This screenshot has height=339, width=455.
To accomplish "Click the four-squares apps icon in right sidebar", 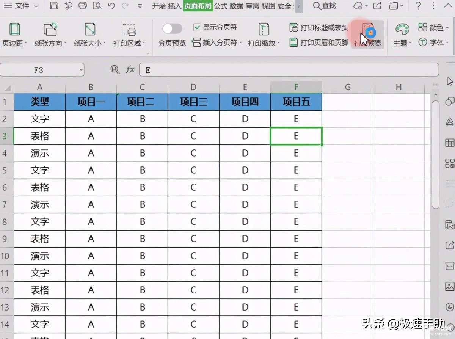I will [450, 163].
